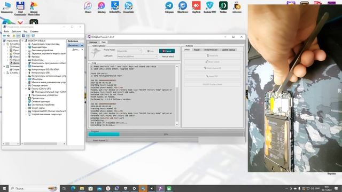Open Telegram desktop shortcut
Screen dimensions: 342x192
pos(169,7)
